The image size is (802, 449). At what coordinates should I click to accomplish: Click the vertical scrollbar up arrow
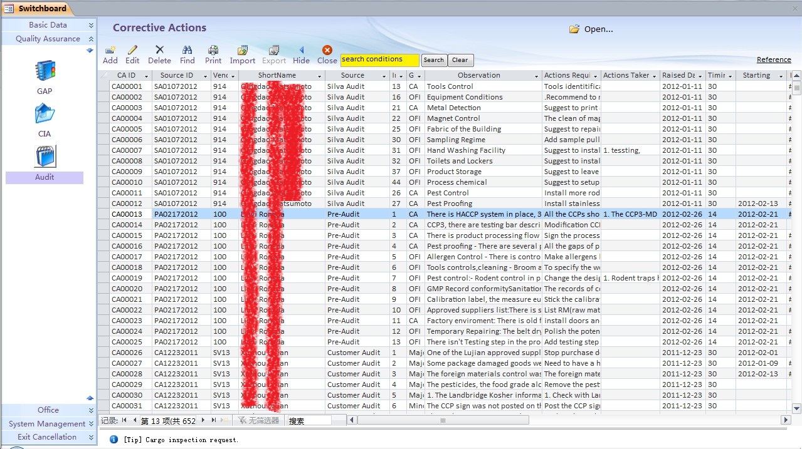click(796, 76)
